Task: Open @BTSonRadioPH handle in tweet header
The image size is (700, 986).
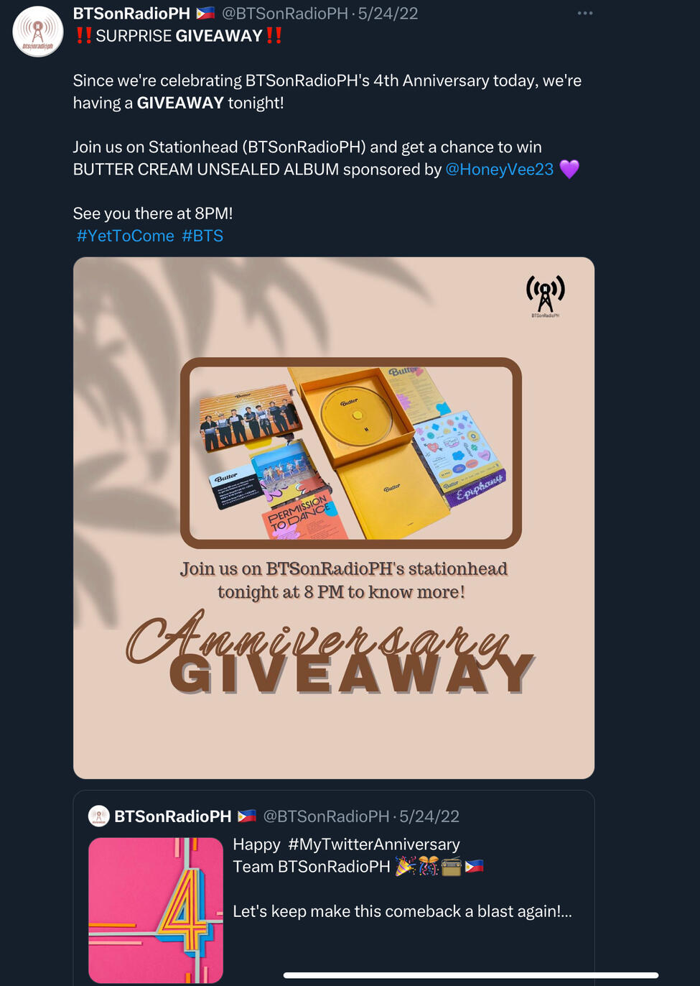Action: tap(285, 13)
